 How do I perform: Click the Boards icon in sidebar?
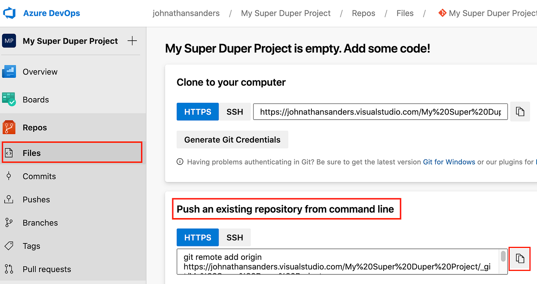[9, 100]
